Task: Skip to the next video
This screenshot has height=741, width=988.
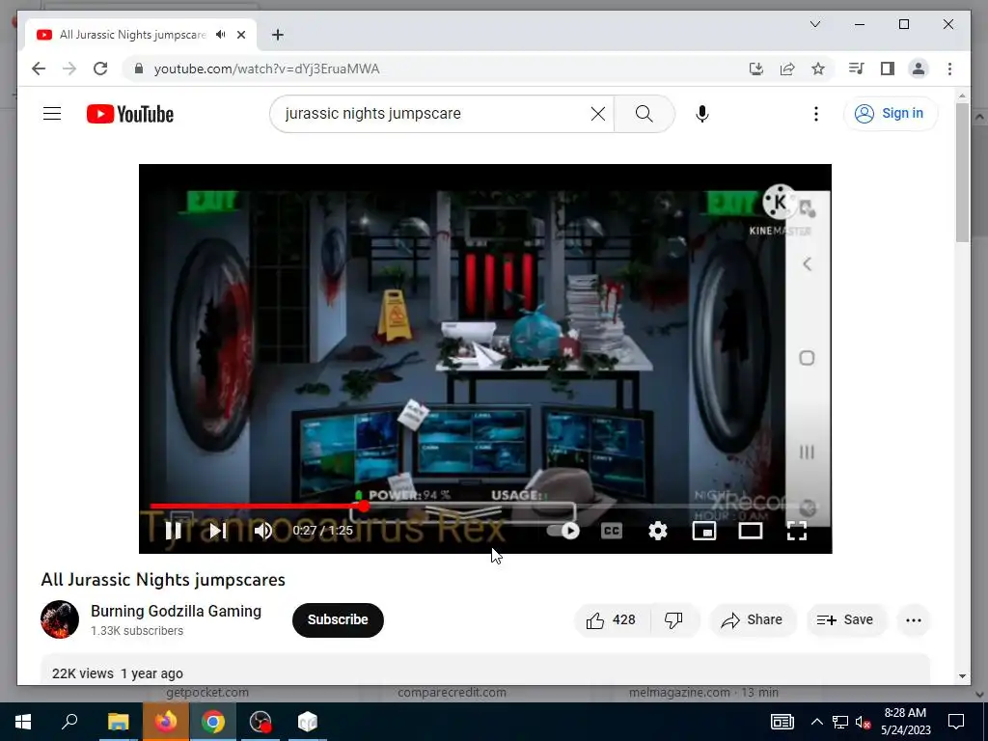Action: (217, 532)
